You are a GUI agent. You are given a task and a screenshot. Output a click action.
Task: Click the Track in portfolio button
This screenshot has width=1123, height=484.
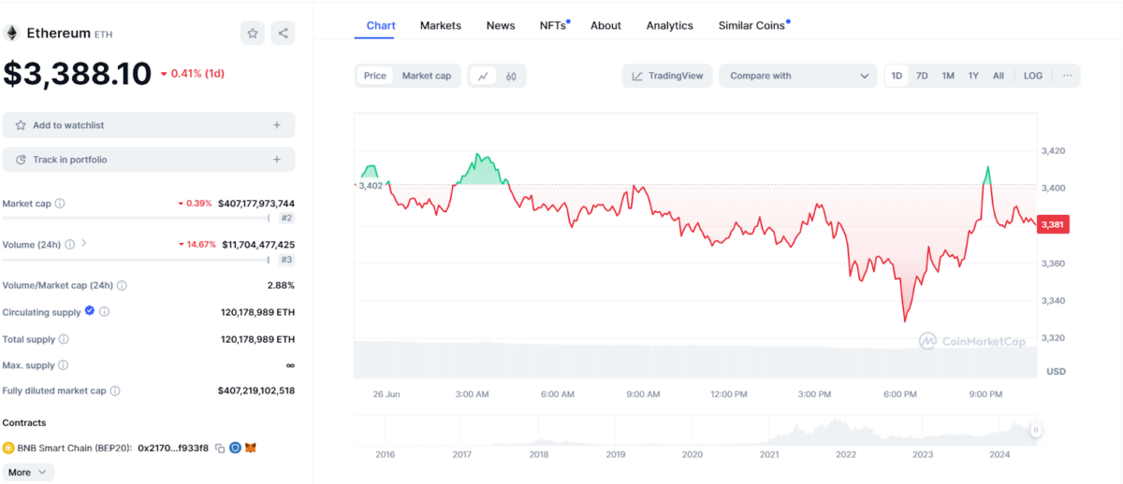click(148, 160)
